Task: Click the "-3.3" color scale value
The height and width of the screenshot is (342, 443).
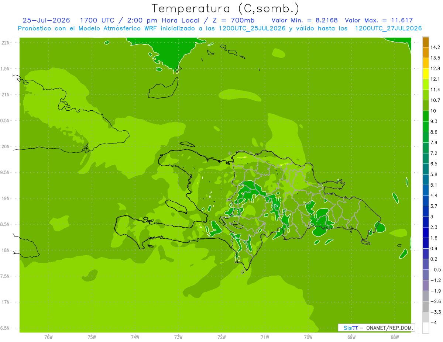Action: 436,312
